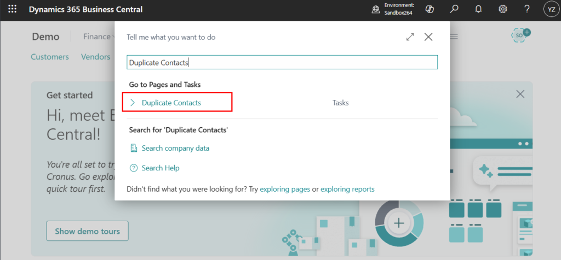The width and height of the screenshot is (561, 260).
Task: Open the Duplicate Contacts result
Action: (x=171, y=103)
